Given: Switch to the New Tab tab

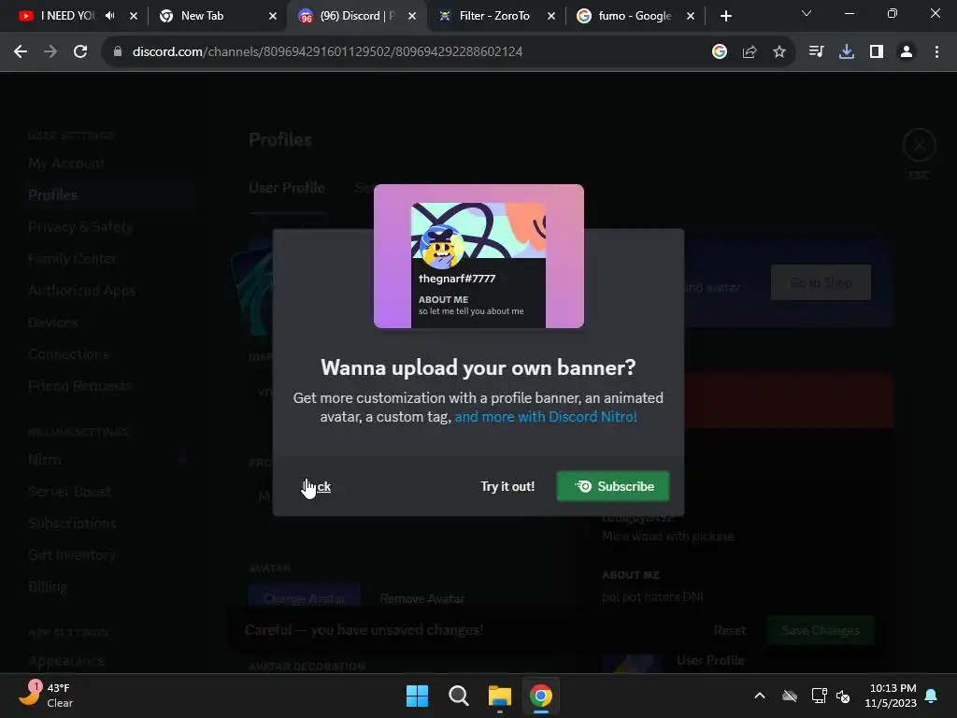Looking at the screenshot, I should pyautogui.click(x=202, y=16).
